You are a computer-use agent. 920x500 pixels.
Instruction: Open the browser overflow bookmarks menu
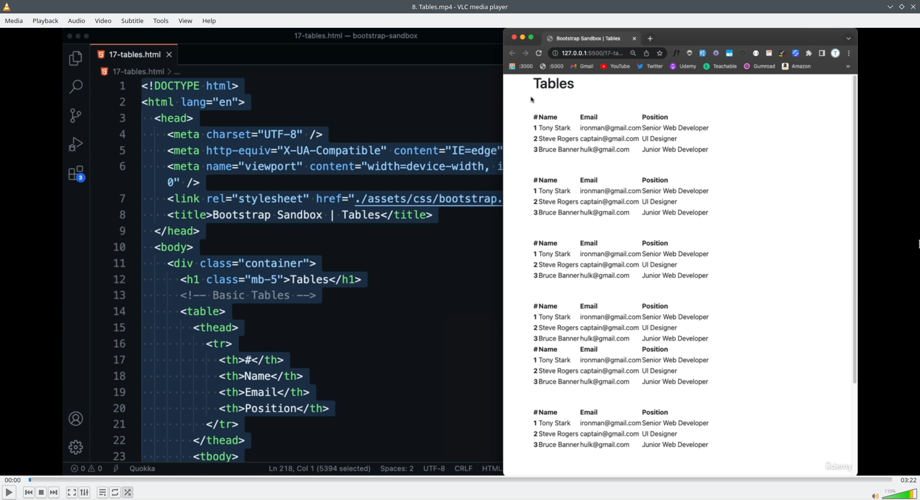coord(848,66)
